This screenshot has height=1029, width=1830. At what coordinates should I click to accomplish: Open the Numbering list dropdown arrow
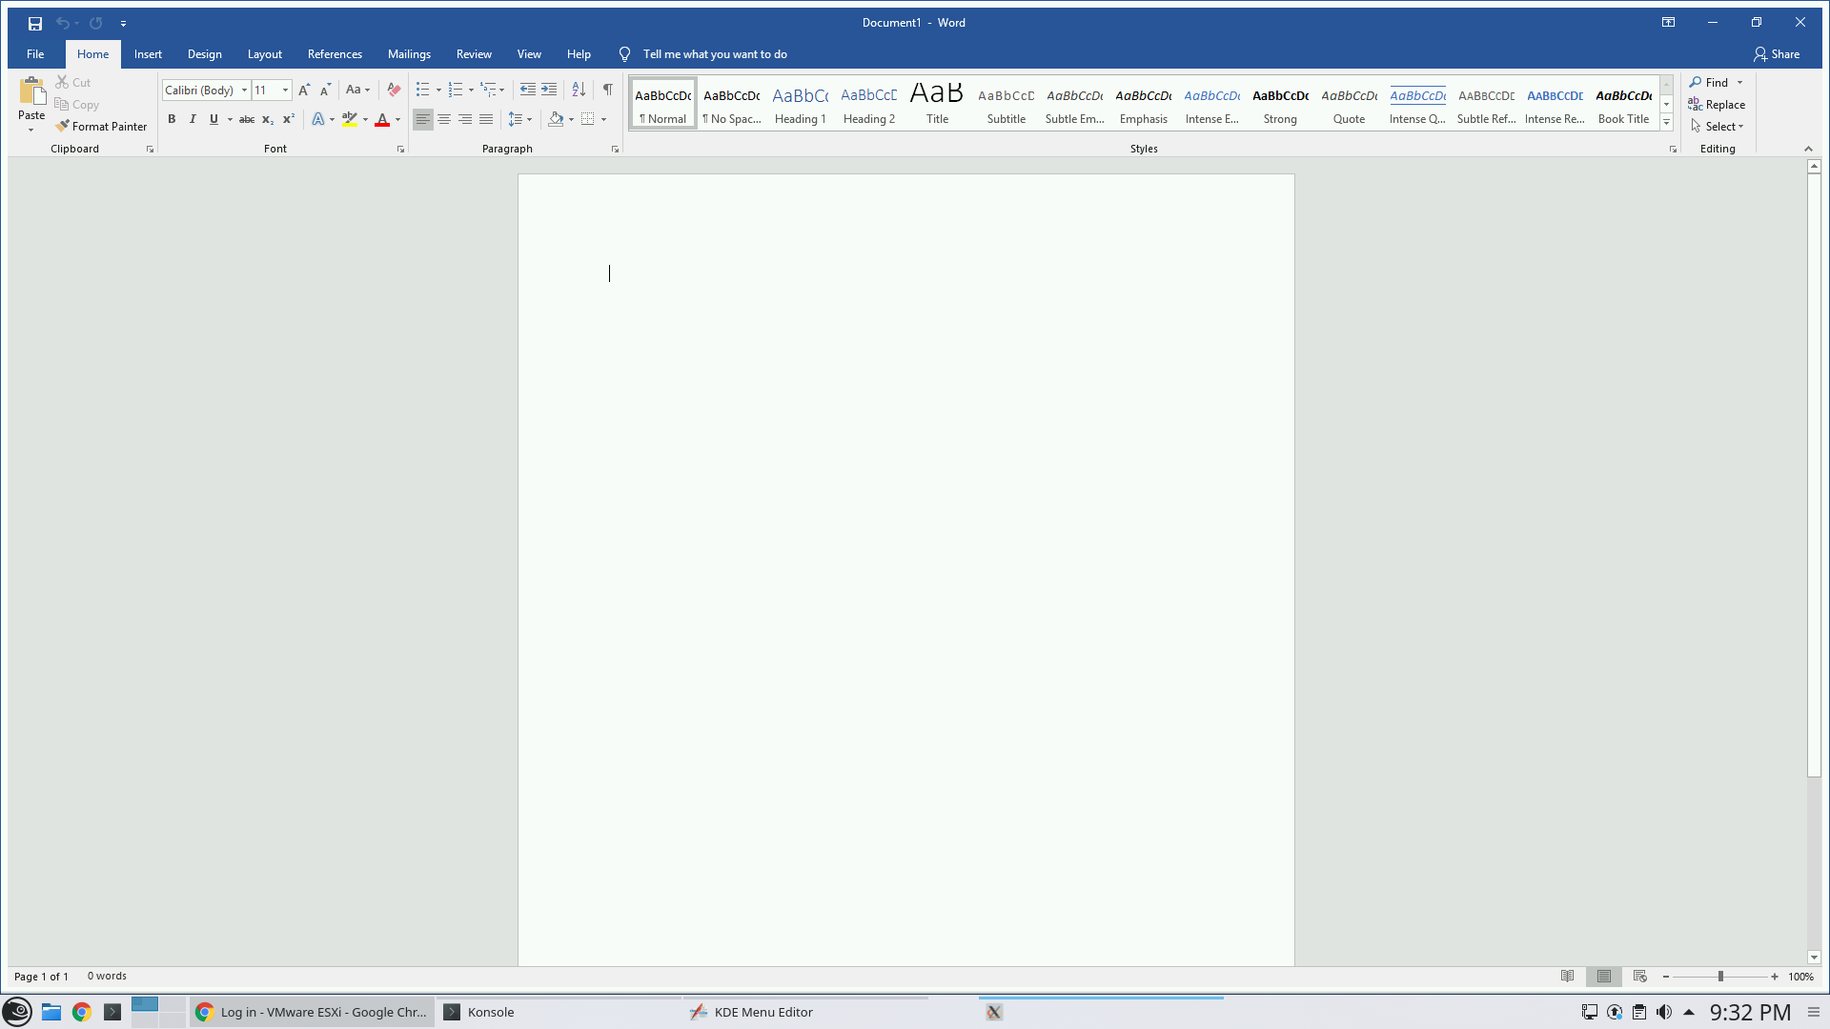(x=471, y=91)
